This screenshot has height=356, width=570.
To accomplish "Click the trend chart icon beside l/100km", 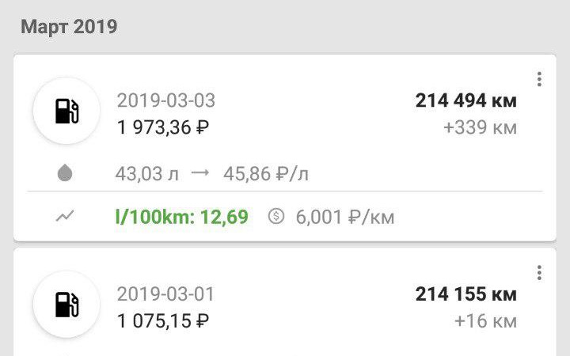I will (x=65, y=216).
